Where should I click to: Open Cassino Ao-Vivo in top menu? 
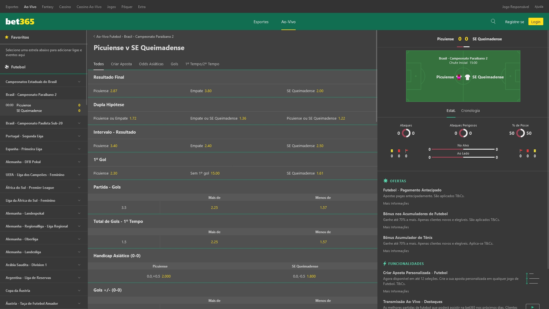tap(89, 7)
